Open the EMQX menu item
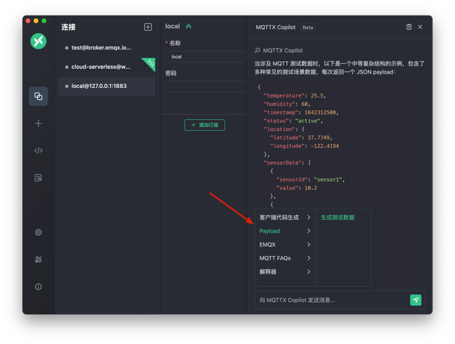 tap(285, 245)
